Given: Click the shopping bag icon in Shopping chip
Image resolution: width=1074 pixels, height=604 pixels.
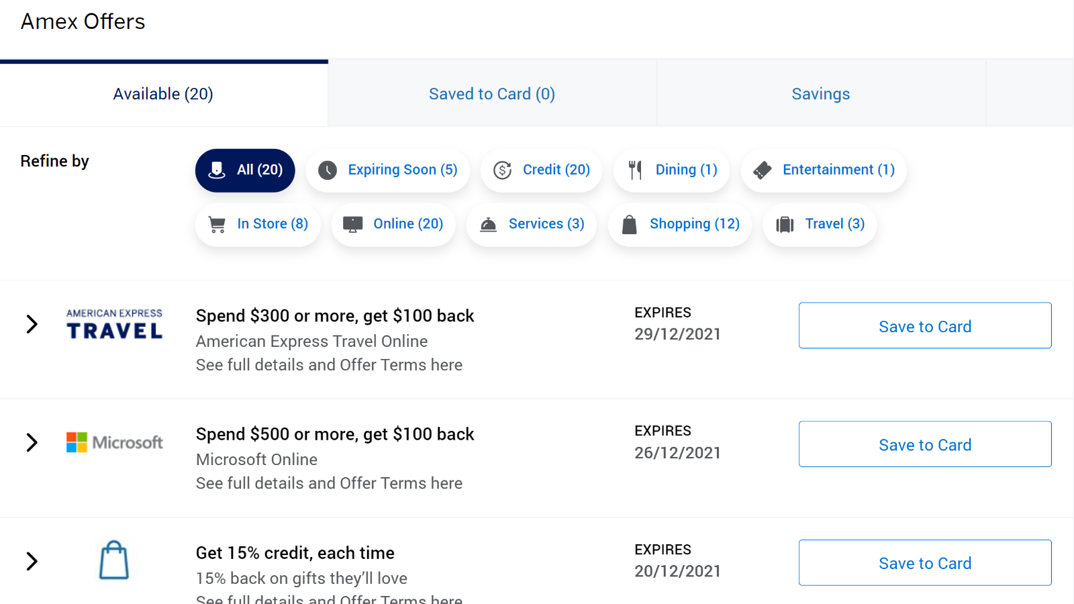Looking at the screenshot, I should [629, 225].
